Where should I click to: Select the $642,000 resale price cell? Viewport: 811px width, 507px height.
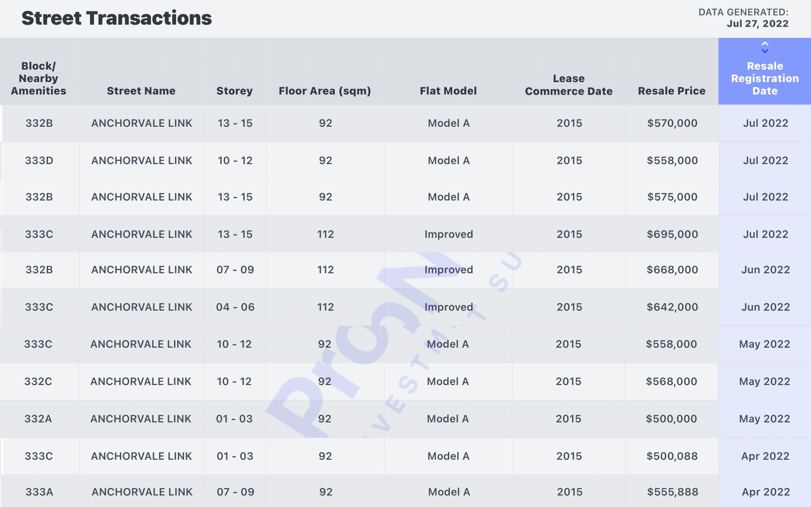[x=672, y=307]
